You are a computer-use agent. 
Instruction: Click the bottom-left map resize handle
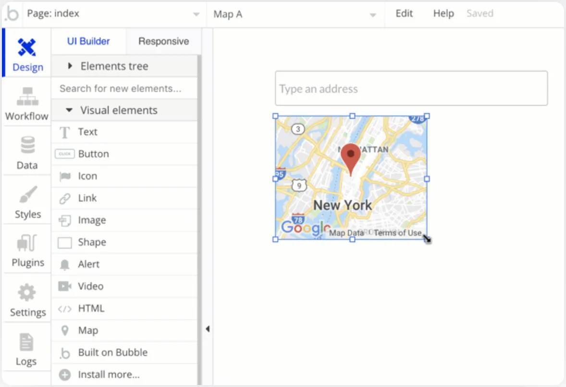pos(275,239)
